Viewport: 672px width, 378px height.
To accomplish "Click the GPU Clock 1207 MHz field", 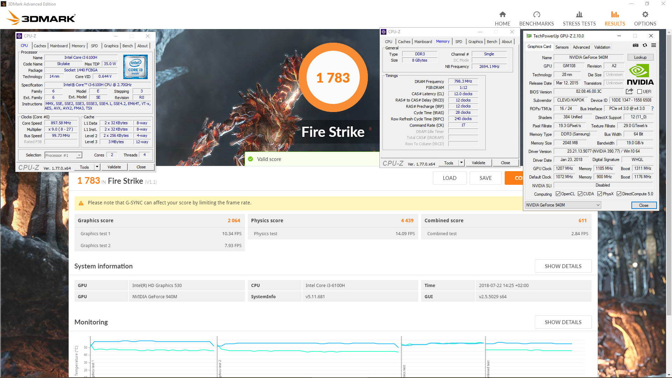I will tap(564, 168).
